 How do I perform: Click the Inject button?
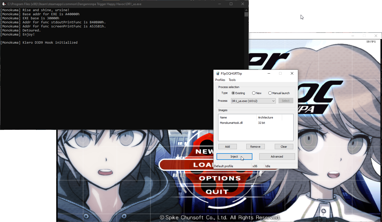[234, 156]
